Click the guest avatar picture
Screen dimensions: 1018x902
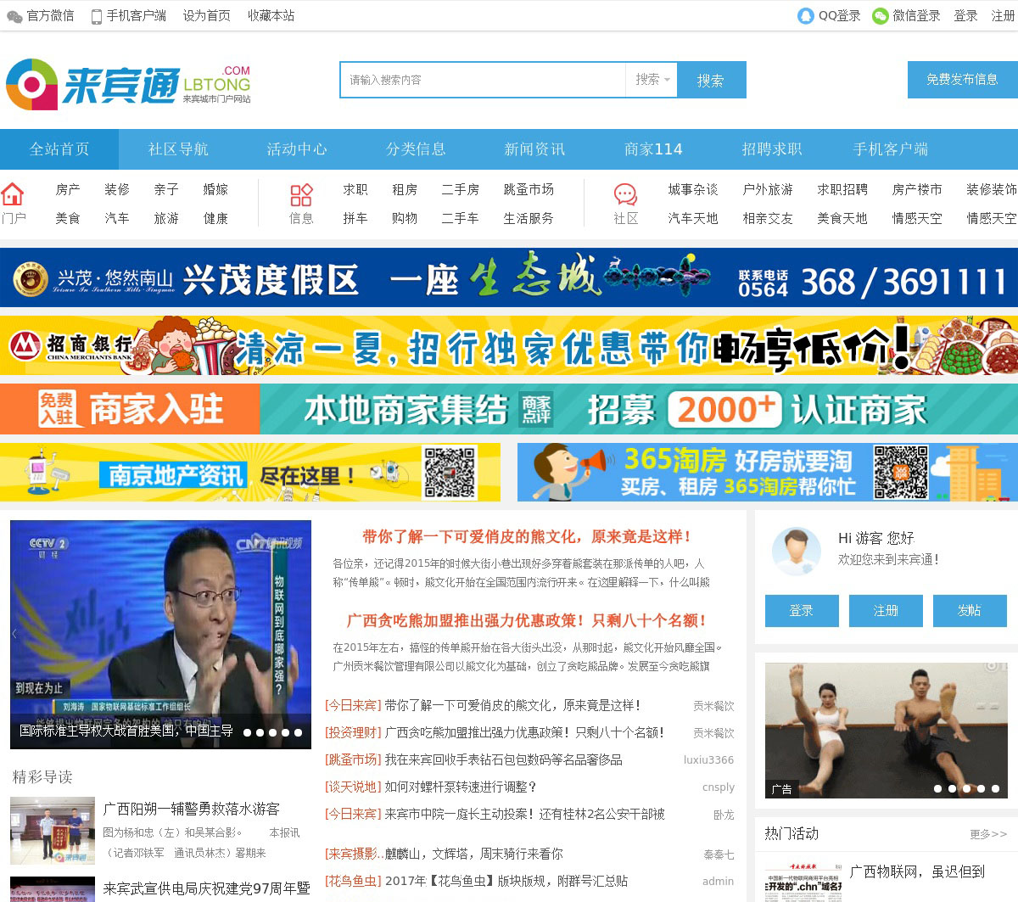[x=797, y=552]
